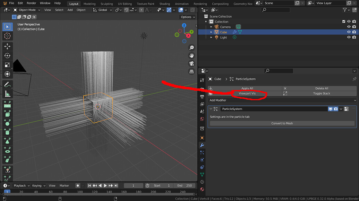
Task: Uncheck the Collection exclude checkbox
Action: tap(344, 21)
